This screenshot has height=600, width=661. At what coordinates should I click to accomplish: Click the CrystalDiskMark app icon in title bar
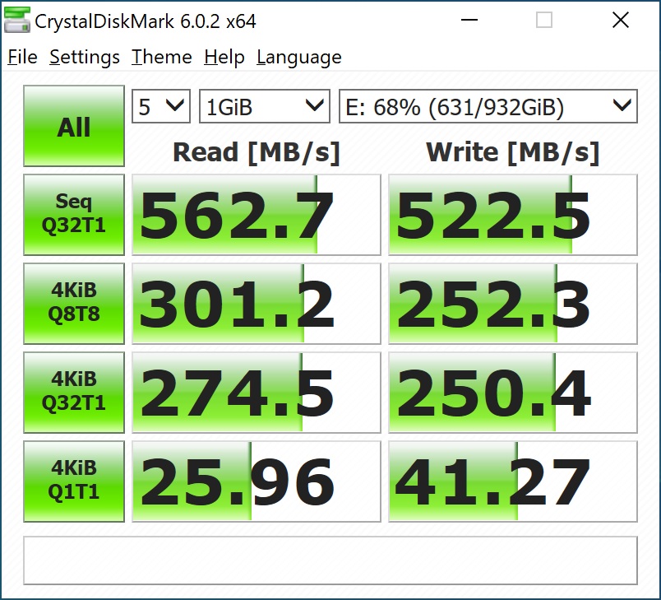(17, 21)
